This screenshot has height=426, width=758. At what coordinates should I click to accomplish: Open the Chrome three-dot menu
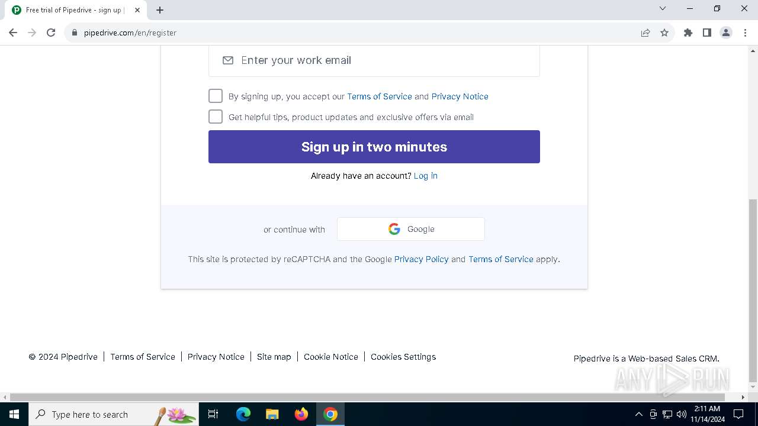745,33
